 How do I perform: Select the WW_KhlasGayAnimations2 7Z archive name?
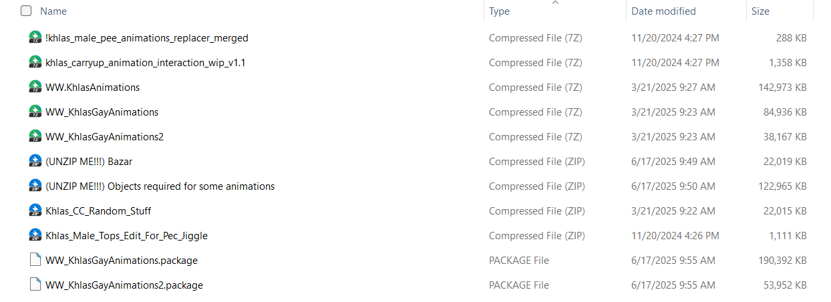coord(105,137)
